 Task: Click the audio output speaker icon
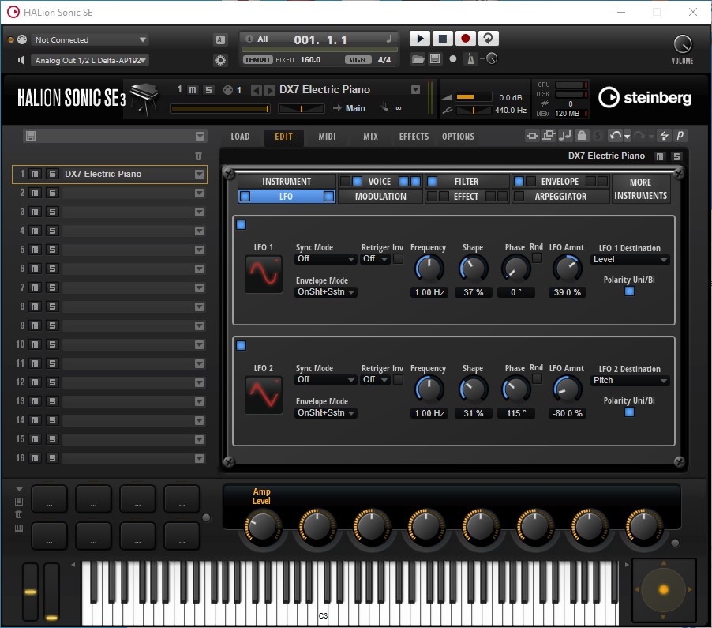(x=21, y=60)
